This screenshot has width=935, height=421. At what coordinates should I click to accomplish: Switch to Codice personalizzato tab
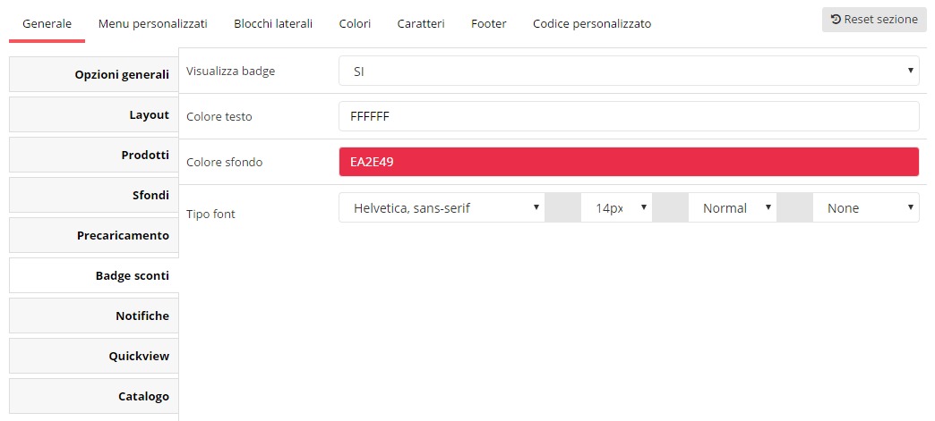click(592, 24)
